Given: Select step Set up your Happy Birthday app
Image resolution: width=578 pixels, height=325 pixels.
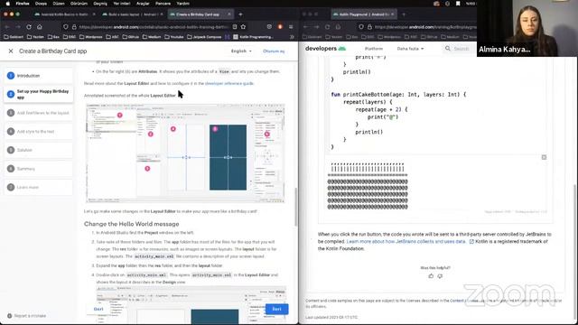Looking at the screenshot, I should tap(38, 94).
